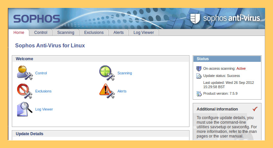Click the 'Update status: Success' text
273x148 pixels.
coord(221,76)
